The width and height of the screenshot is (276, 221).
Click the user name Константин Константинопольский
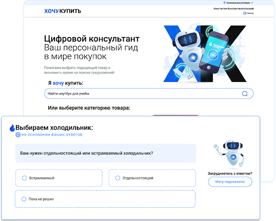click(234, 8)
